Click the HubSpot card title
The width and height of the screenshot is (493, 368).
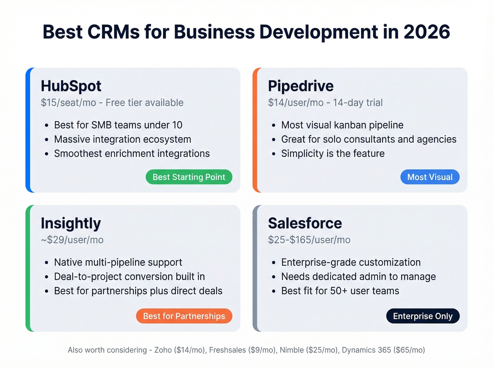click(71, 86)
